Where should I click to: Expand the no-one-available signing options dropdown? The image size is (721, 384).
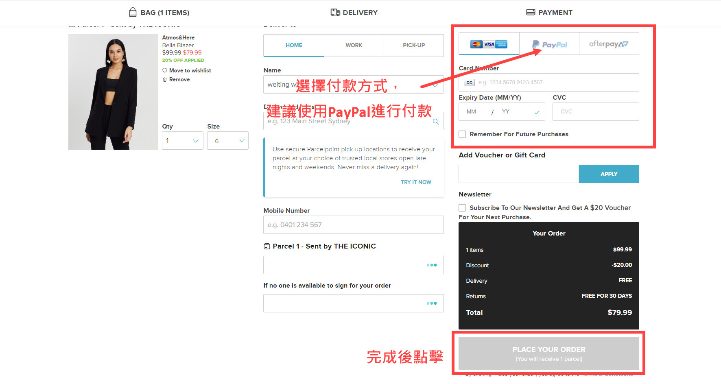(353, 303)
